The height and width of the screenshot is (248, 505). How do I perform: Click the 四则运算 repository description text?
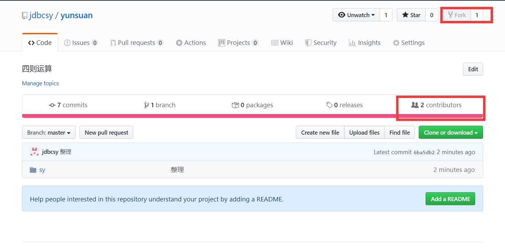click(37, 69)
